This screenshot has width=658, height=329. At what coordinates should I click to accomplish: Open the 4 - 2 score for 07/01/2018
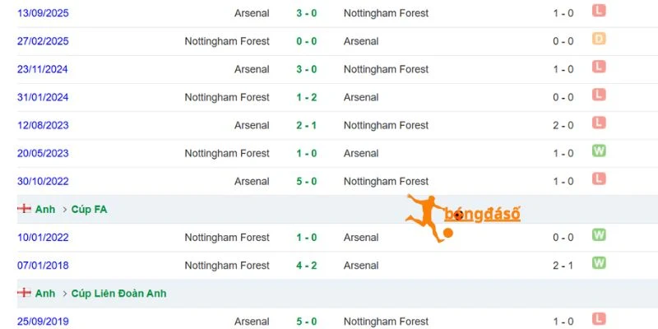pos(307,266)
